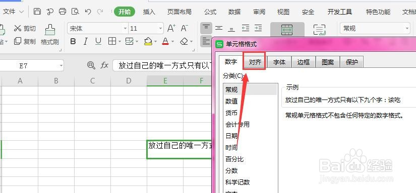Open the 页面布局 ribbon tab
Image resolution: width=416 pixels, height=193 pixels.
point(180,12)
